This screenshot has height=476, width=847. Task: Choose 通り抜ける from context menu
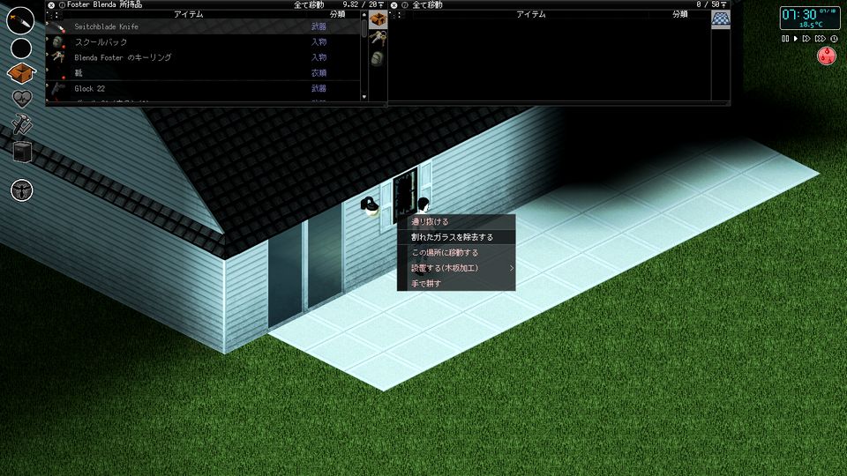[x=456, y=222]
